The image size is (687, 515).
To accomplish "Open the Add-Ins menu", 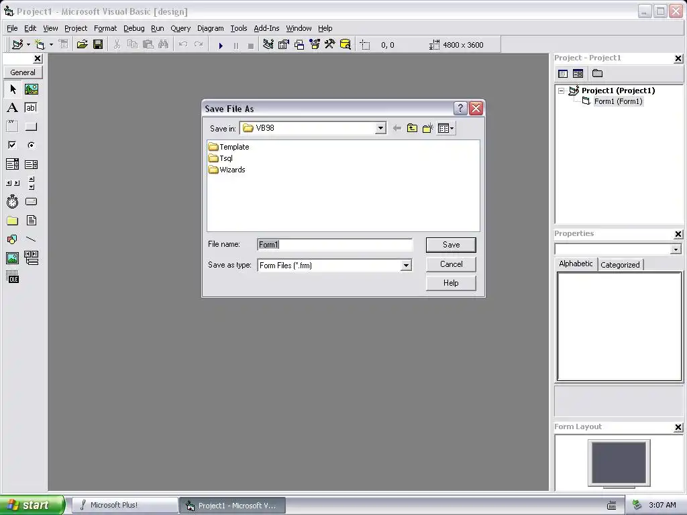I will coord(266,28).
